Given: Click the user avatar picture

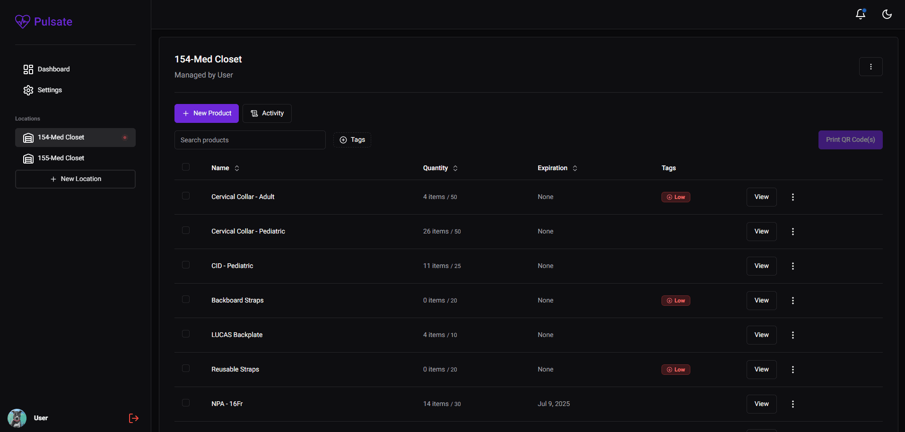Looking at the screenshot, I should pyautogui.click(x=17, y=418).
